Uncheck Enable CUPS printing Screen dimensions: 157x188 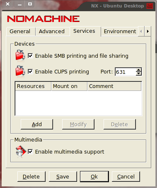point(30,72)
